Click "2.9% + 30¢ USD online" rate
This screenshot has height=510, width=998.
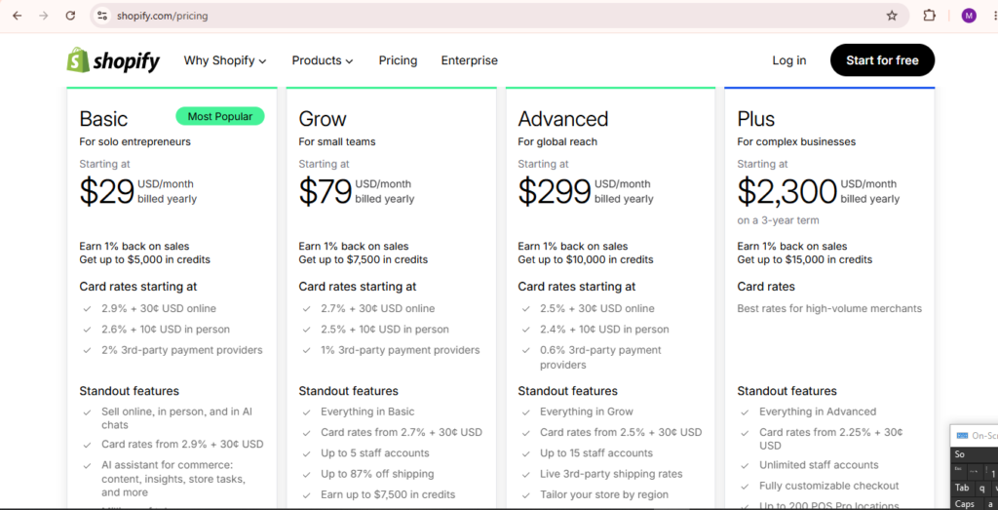coord(159,308)
